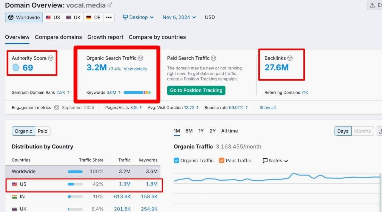Viewport: 382px width, 212px height.
Task: Click Referring Domains 71K link
Action: (x=305, y=93)
